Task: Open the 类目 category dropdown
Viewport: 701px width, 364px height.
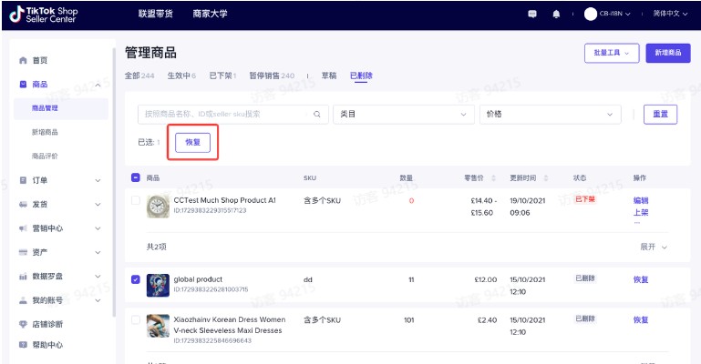Action: tap(403, 114)
